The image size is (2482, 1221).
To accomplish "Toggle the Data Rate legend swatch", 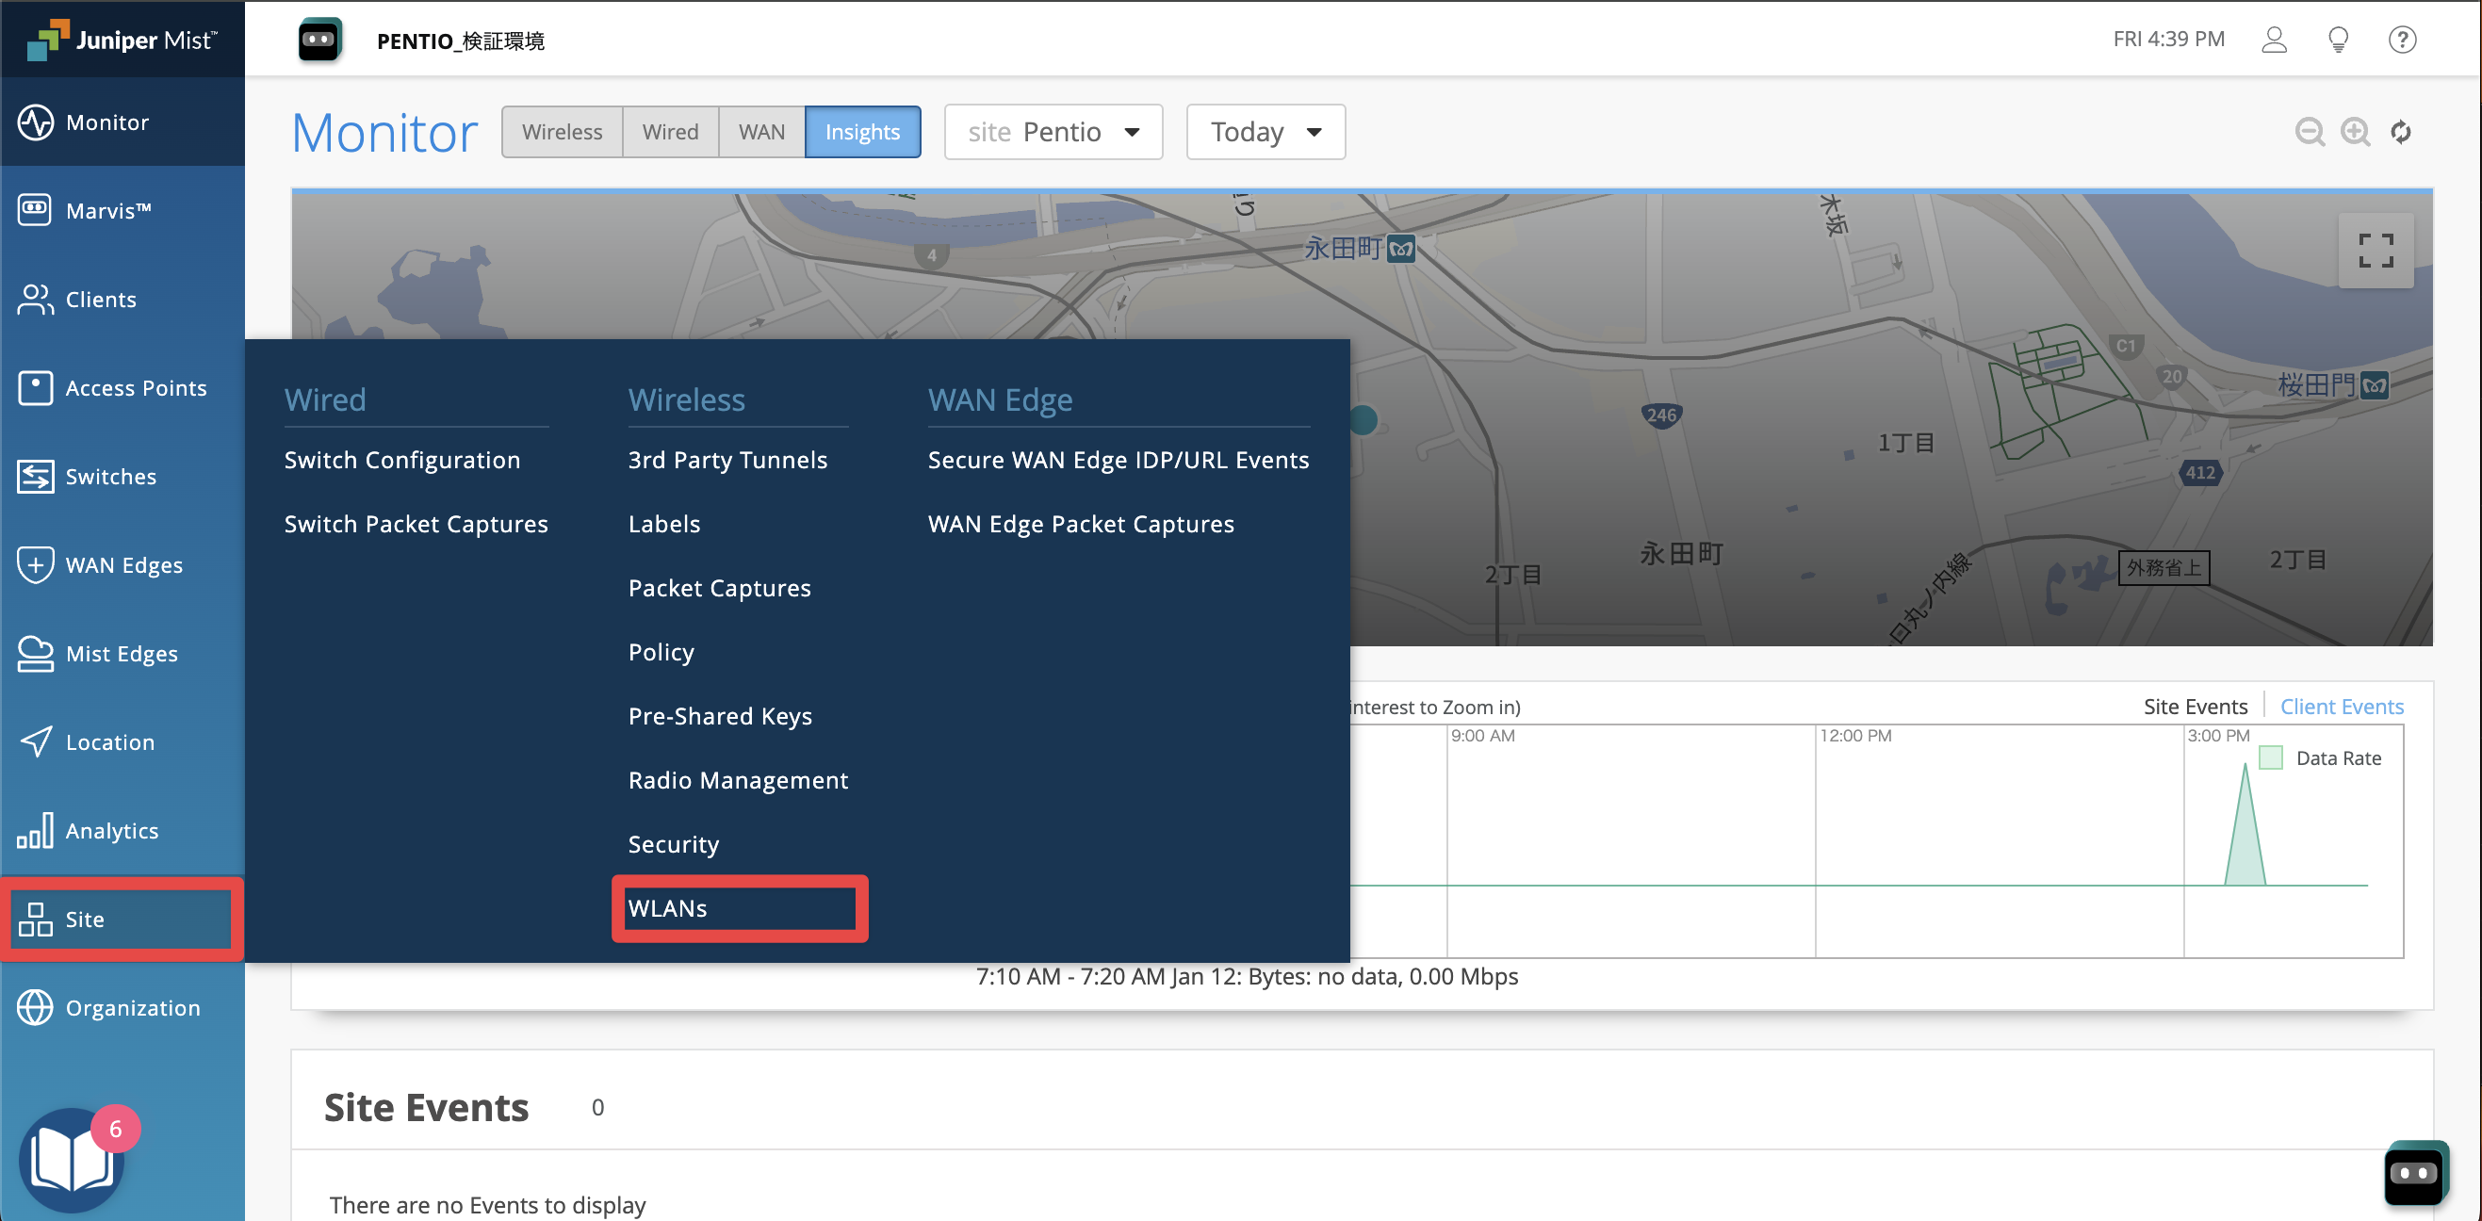I will click(2270, 757).
